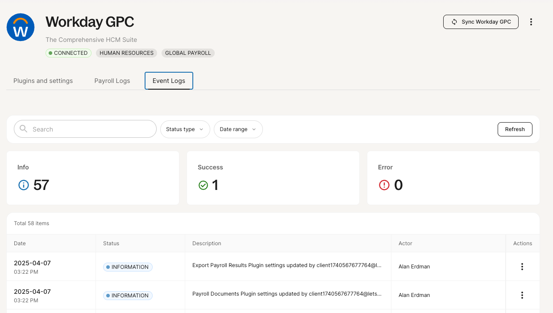Select the Event Logs tab

tap(169, 81)
